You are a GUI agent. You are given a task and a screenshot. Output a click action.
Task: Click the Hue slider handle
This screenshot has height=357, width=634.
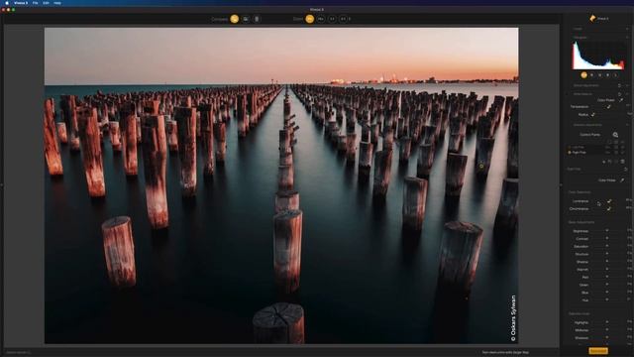tap(607, 300)
